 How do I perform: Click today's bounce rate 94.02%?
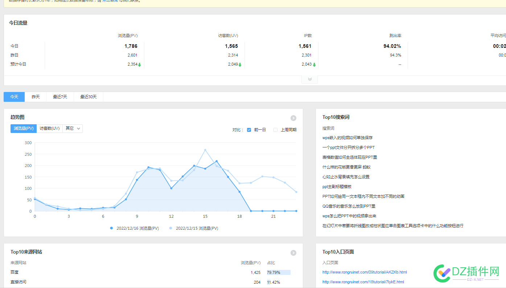392,46
